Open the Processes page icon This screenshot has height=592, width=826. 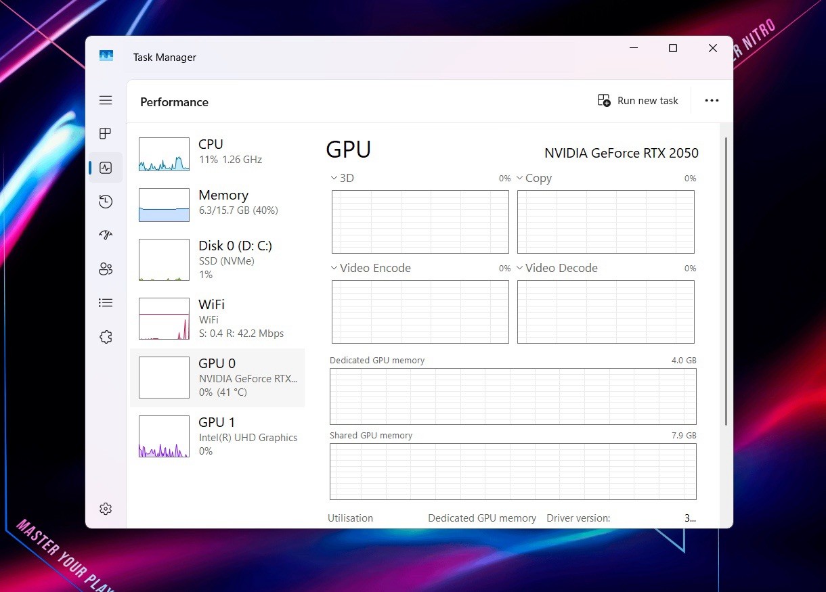(x=106, y=133)
